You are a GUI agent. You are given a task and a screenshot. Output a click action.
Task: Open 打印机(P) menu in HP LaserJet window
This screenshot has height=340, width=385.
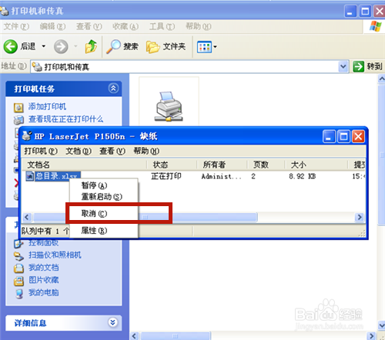[x=41, y=151]
